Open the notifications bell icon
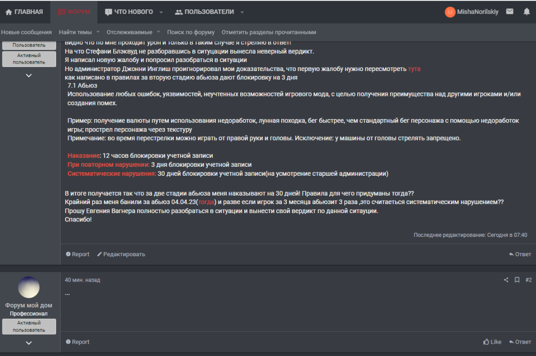This screenshot has height=356, width=536. [x=527, y=11]
